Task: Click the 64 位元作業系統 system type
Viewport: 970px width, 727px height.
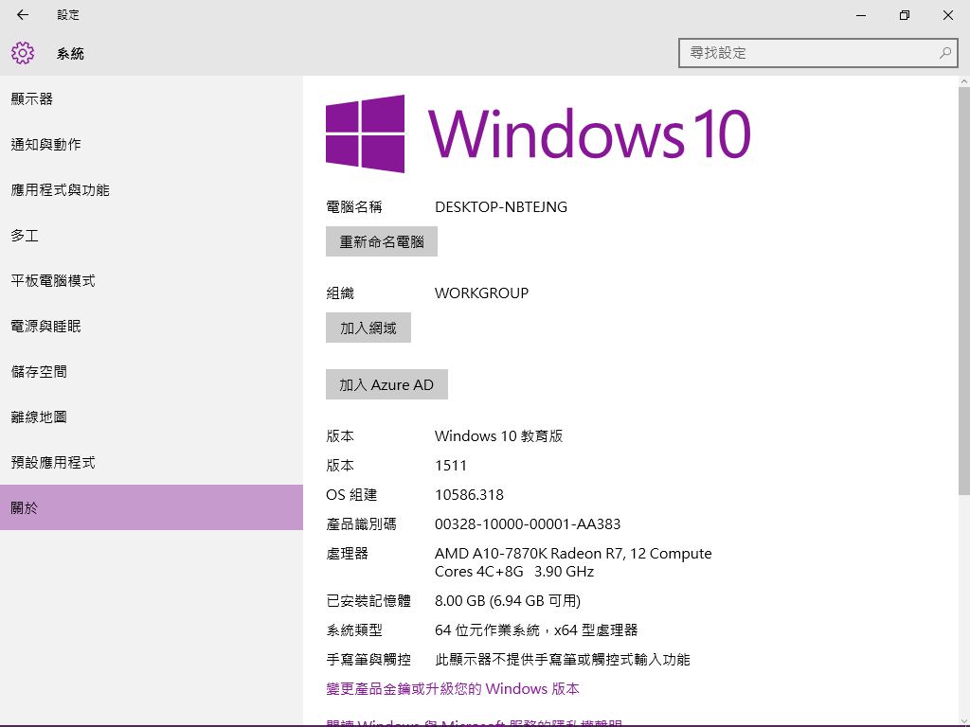Action: [x=536, y=629]
